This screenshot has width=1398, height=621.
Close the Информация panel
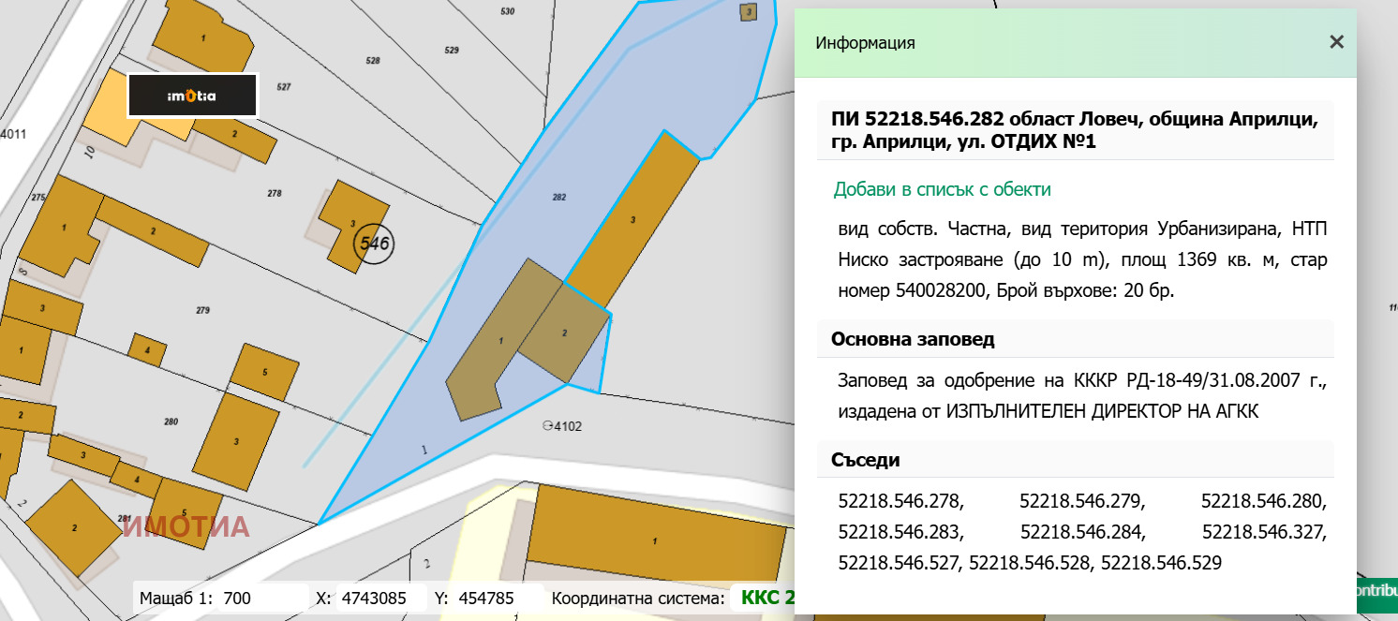point(1336,41)
